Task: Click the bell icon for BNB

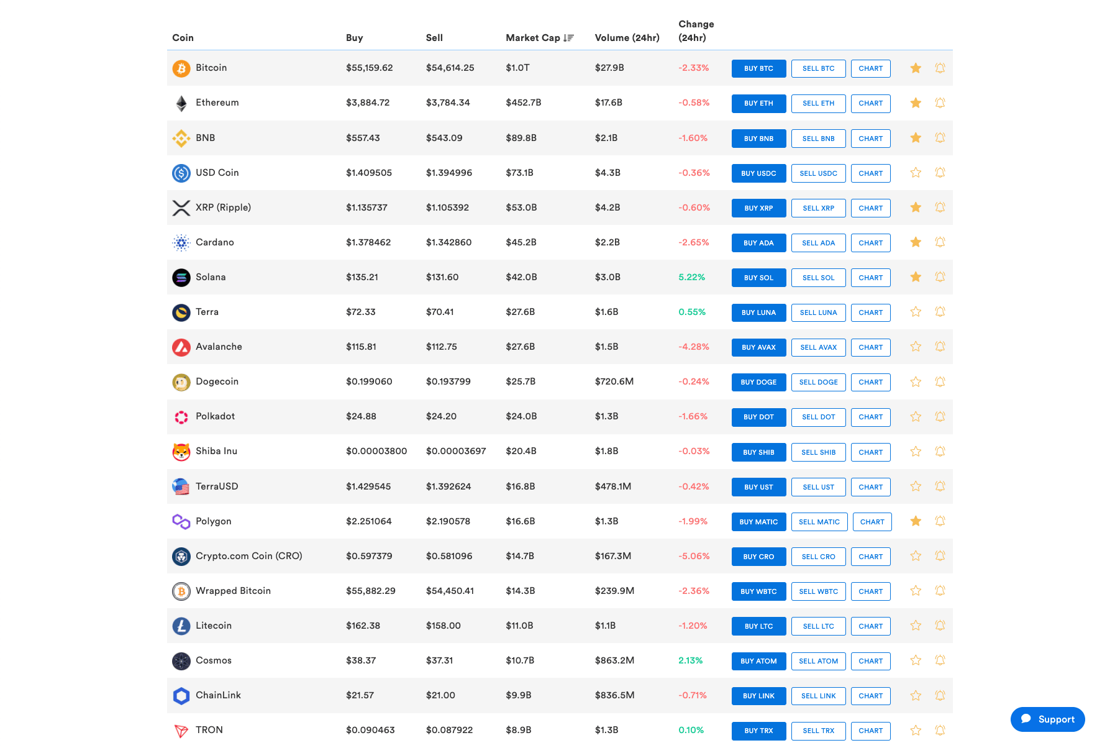Action: click(x=940, y=138)
